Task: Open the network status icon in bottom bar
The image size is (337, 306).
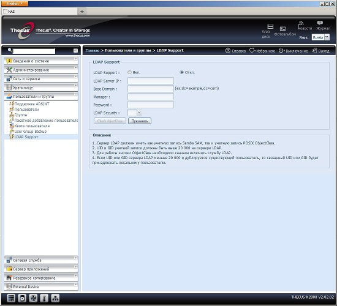Action: (x=55, y=298)
